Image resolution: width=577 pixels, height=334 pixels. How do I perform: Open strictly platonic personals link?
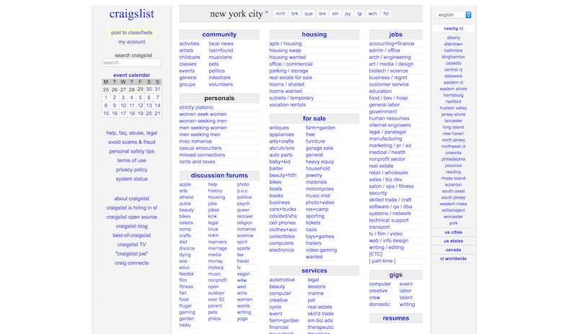(196, 108)
